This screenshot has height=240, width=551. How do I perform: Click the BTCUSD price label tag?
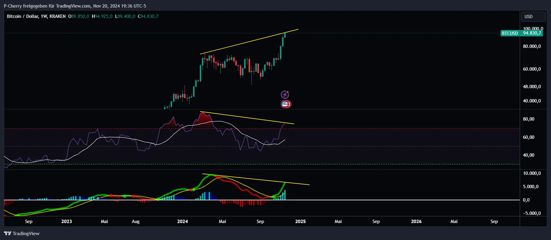click(510, 33)
